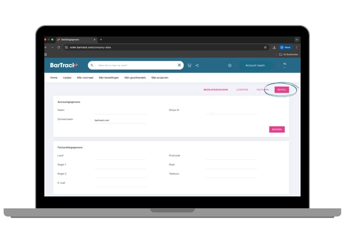
Task: Go back with browser back arrow
Action: (46, 47)
